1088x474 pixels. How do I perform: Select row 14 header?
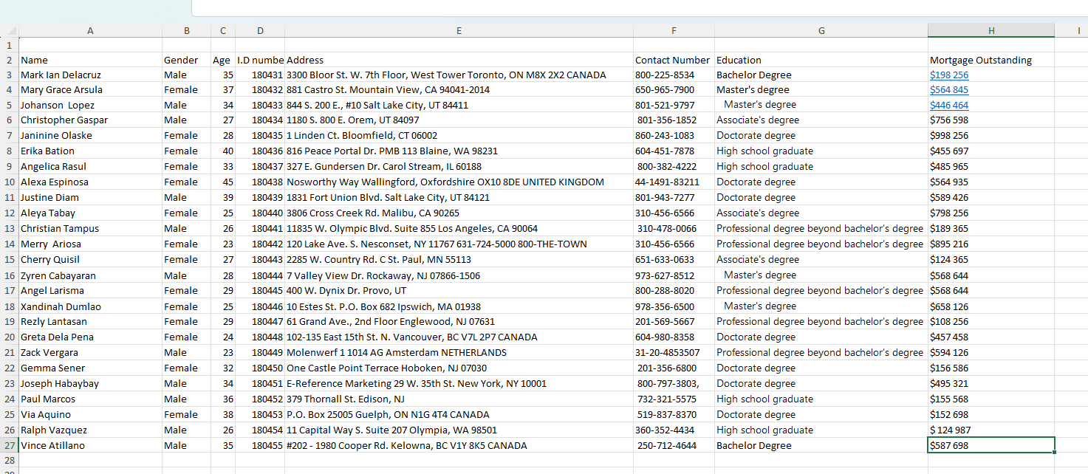point(10,244)
